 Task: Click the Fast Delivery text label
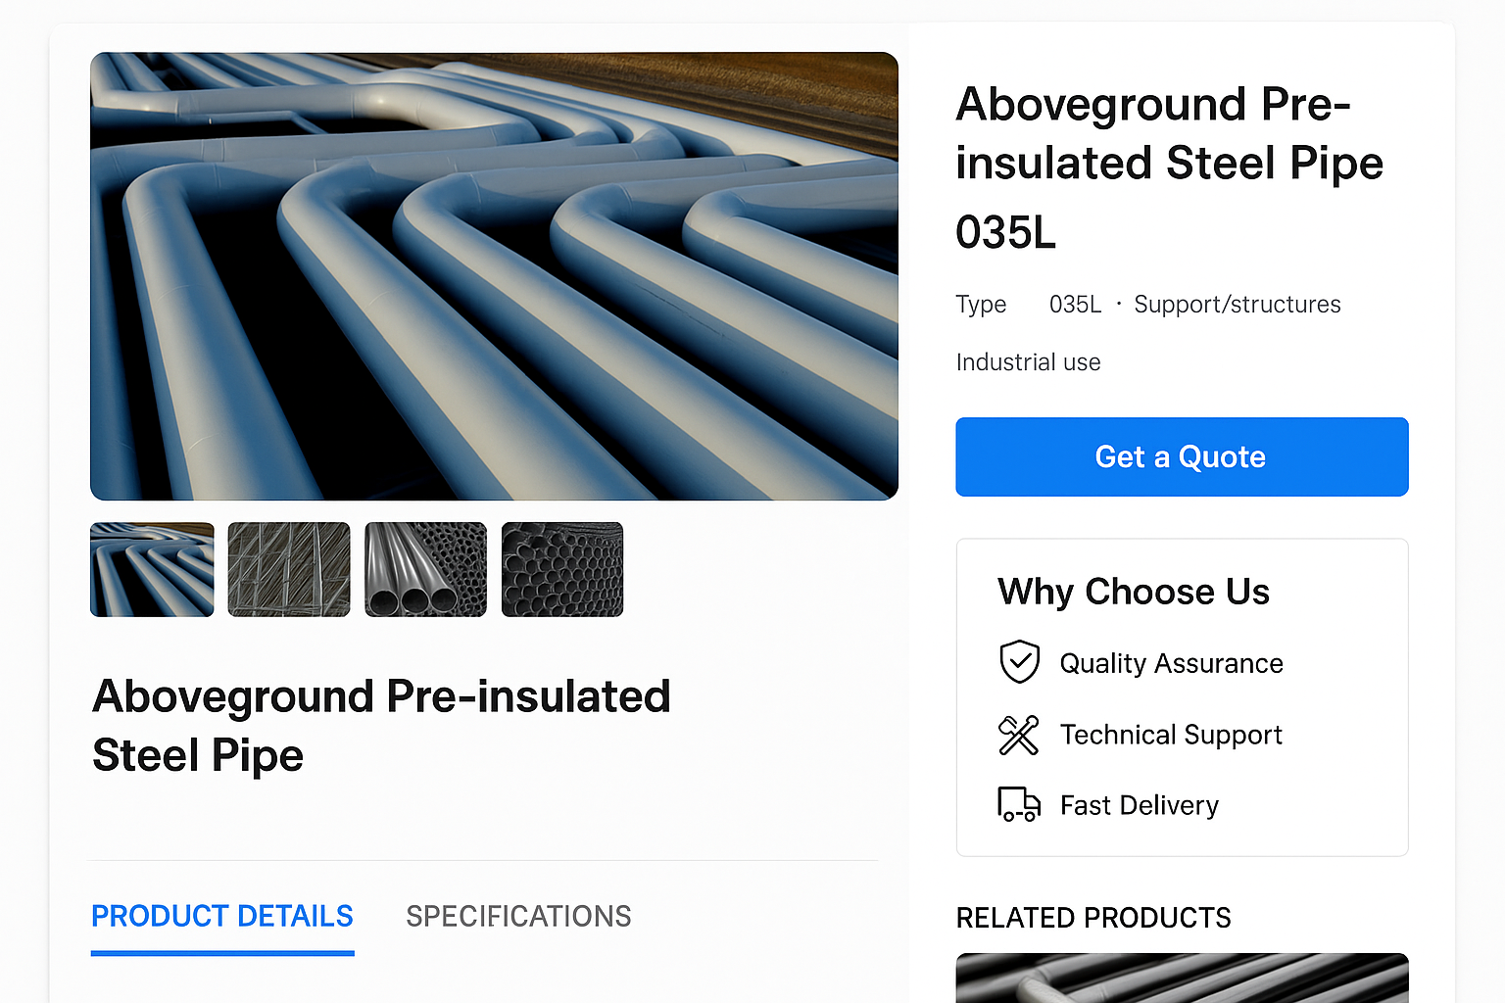1140,805
